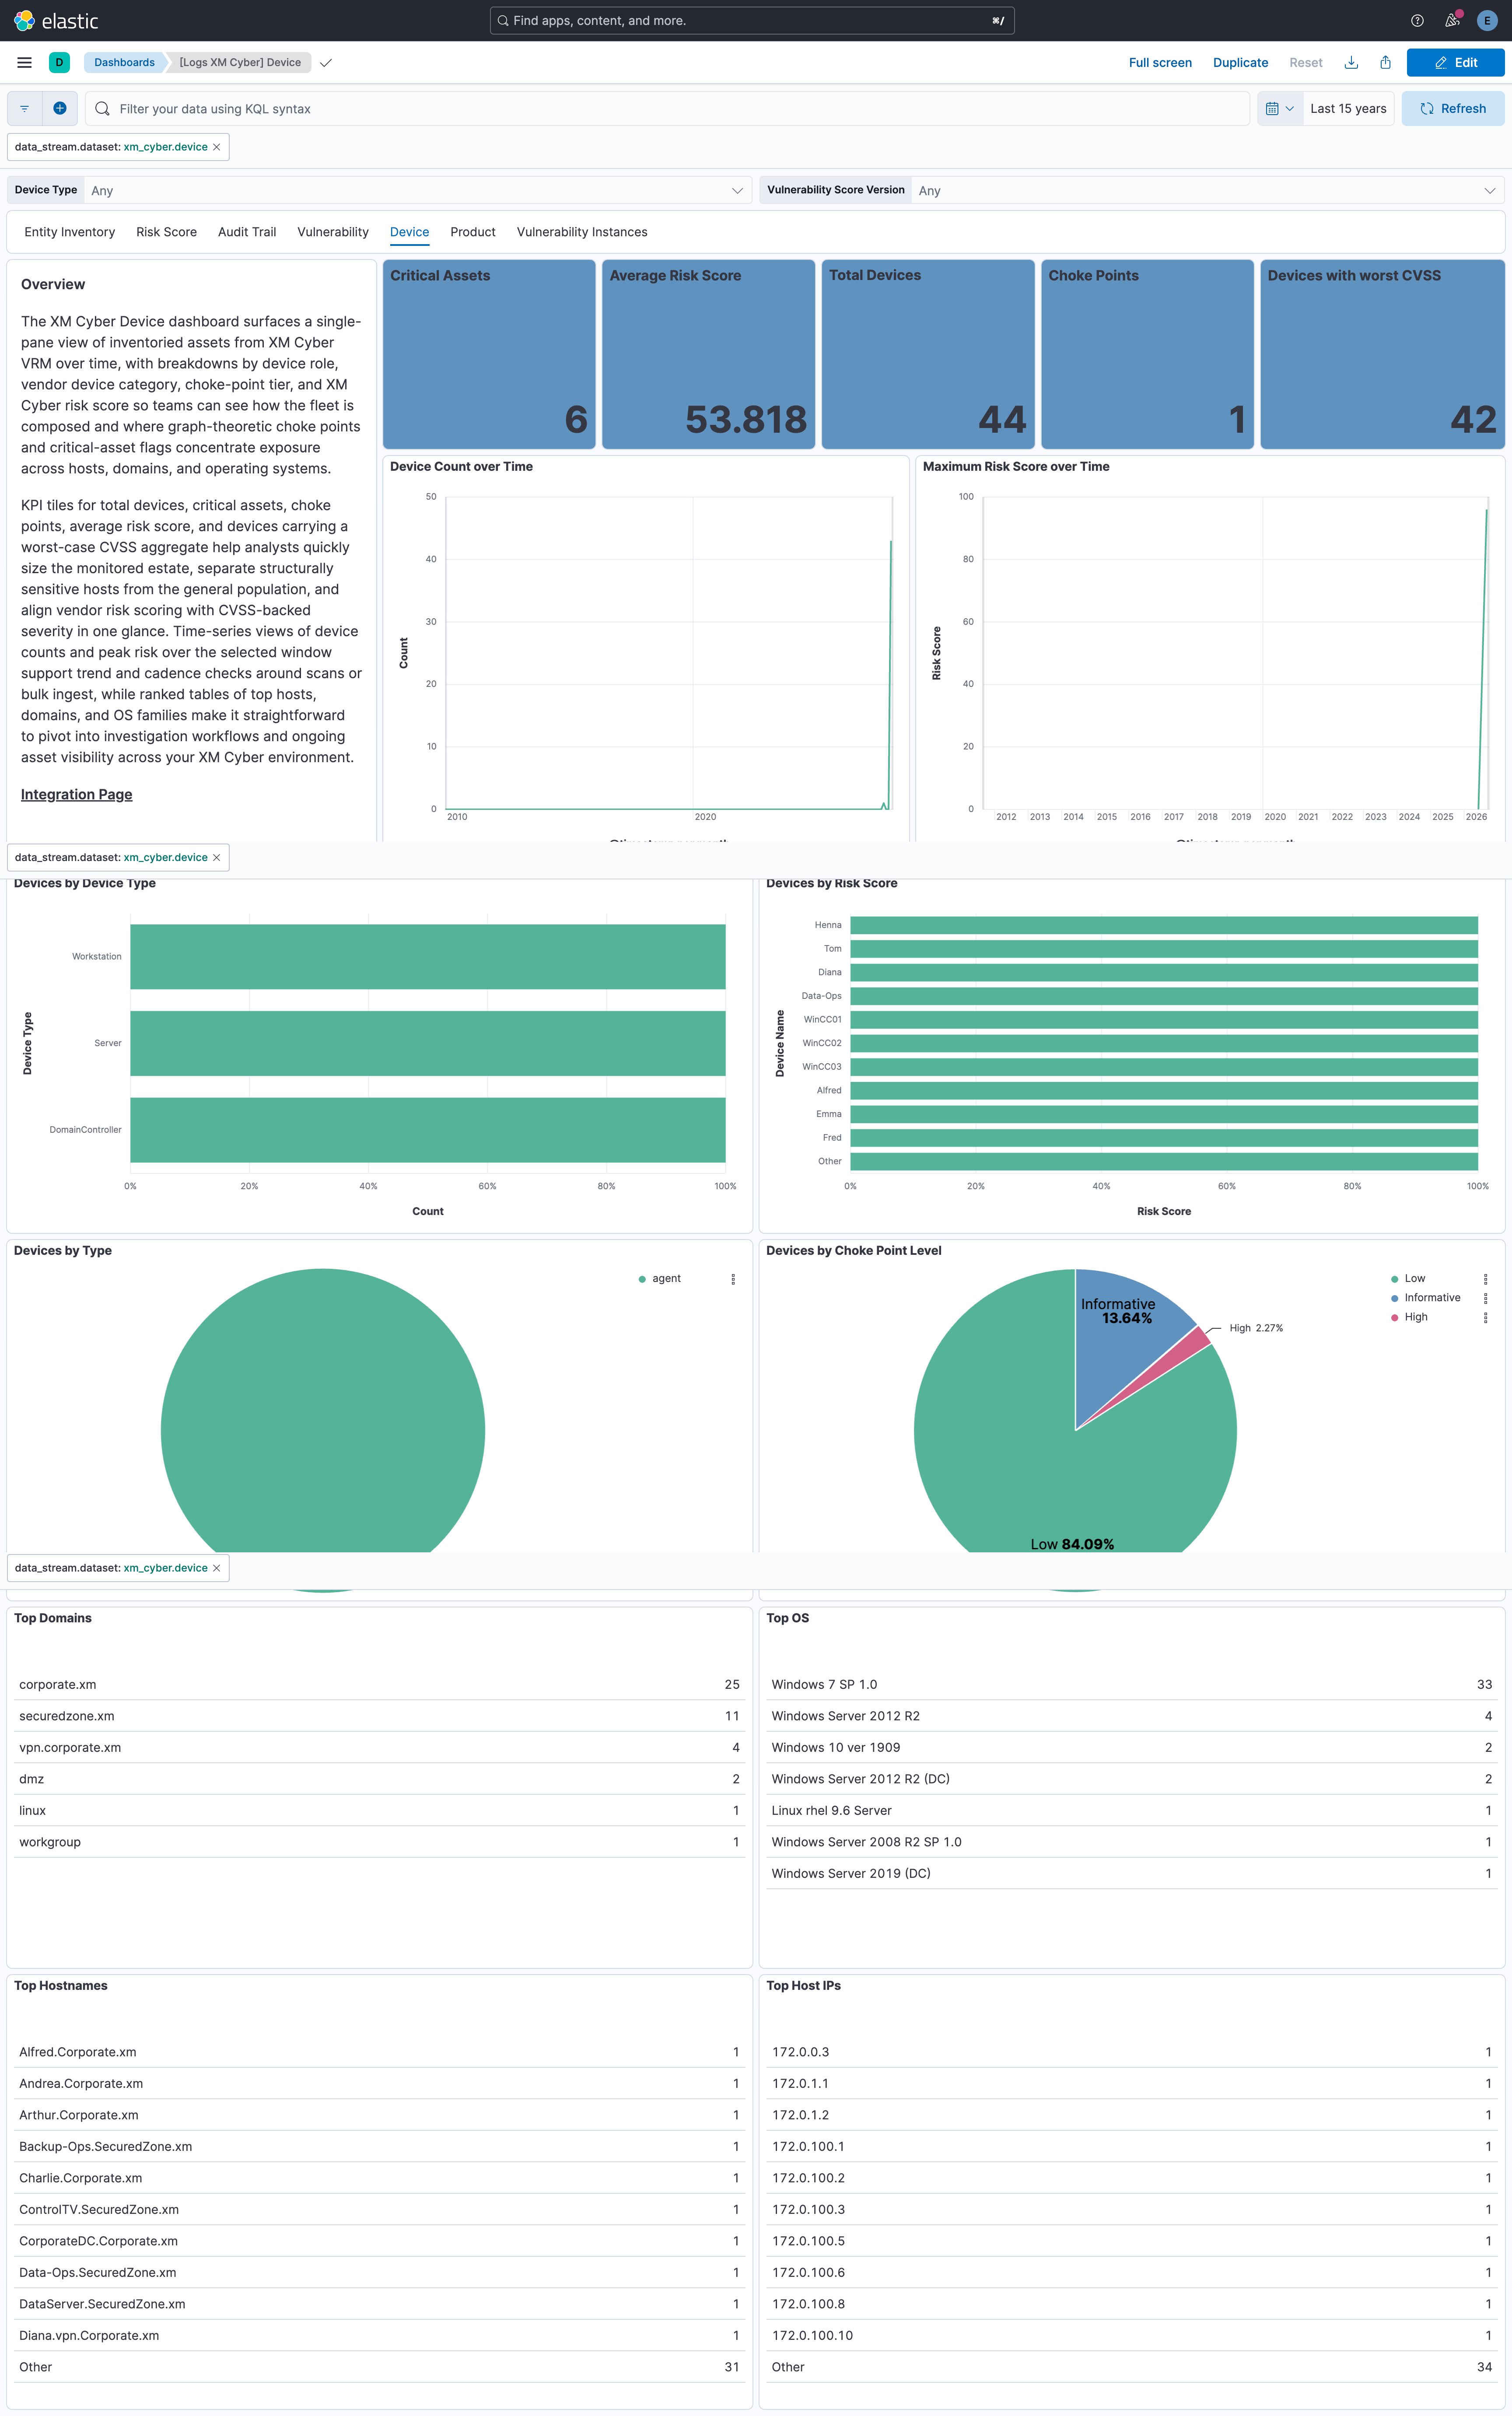Click the download export icon
Screen dimensions: 1512x2416
tap(1351, 62)
